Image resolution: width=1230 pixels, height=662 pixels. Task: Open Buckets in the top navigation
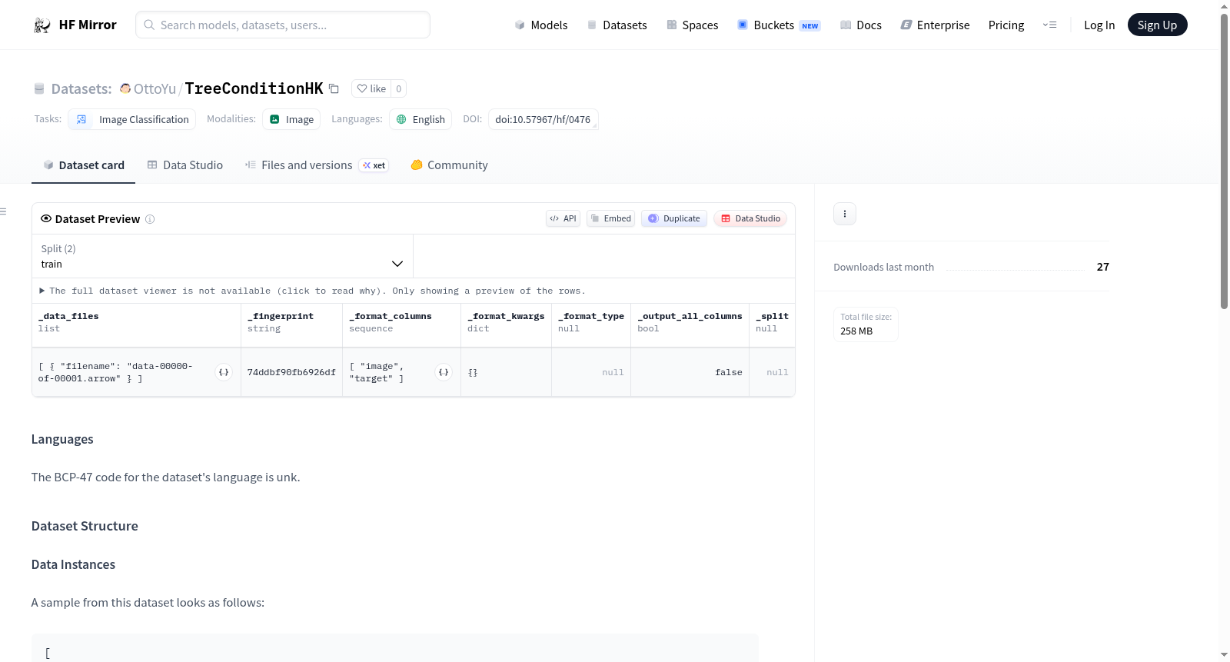coord(779,25)
